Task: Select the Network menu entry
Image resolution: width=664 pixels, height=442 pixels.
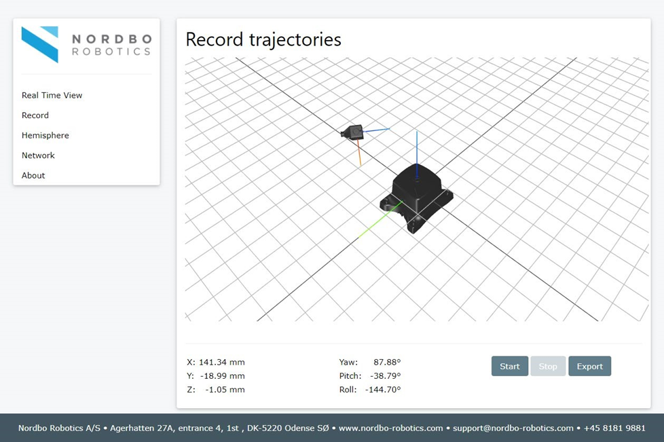Action: [38, 155]
